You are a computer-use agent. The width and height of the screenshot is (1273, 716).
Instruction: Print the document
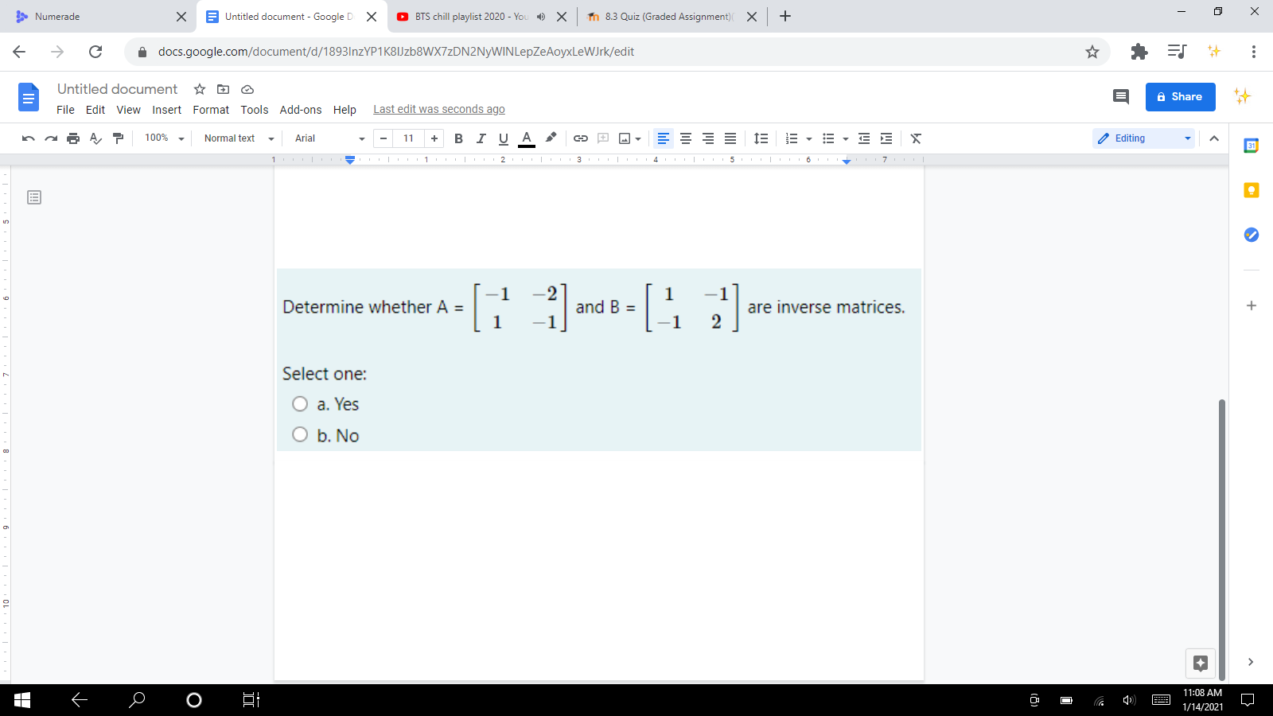click(73, 138)
